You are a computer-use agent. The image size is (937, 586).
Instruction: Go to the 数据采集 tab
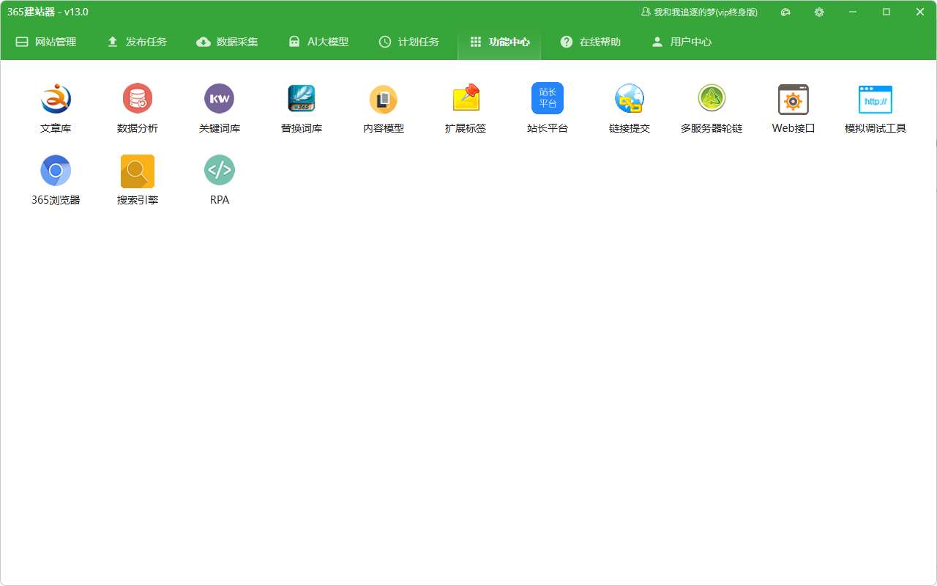pos(228,42)
